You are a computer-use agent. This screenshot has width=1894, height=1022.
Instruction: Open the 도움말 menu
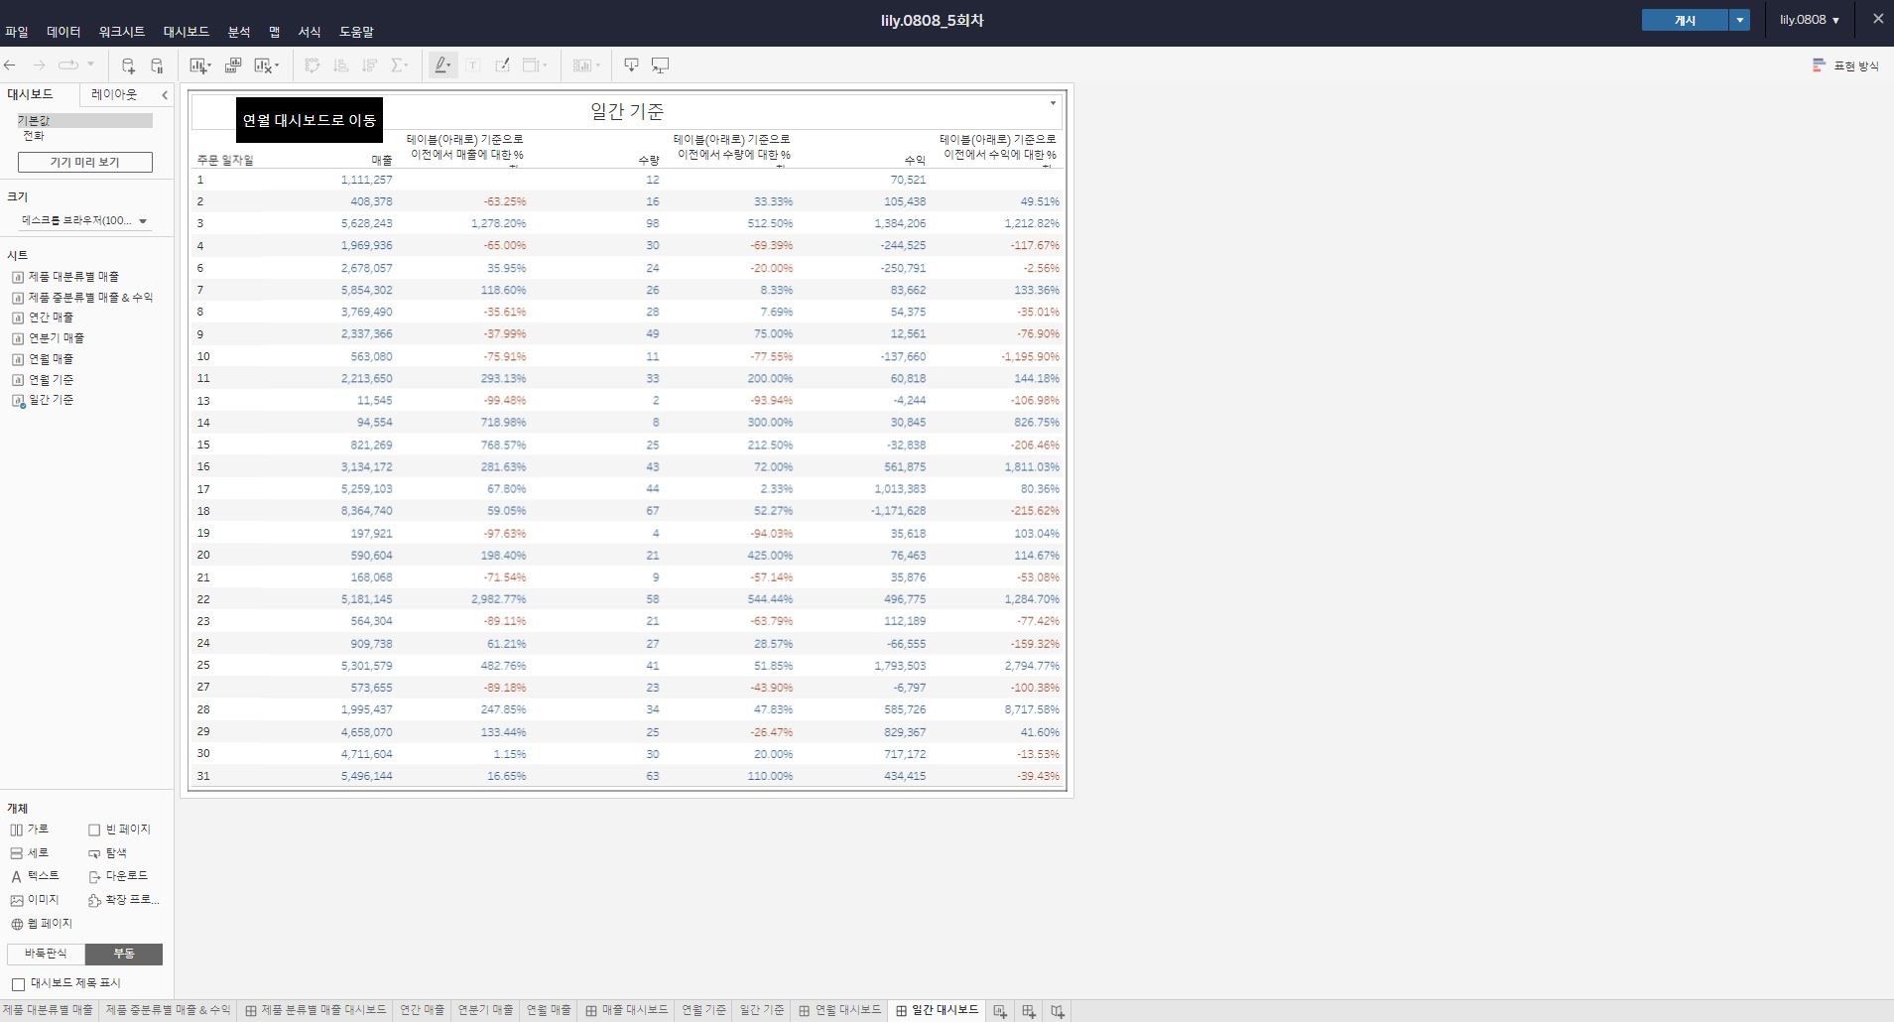click(x=357, y=32)
